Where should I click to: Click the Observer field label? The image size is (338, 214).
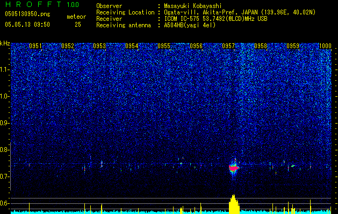pos(109,6)
